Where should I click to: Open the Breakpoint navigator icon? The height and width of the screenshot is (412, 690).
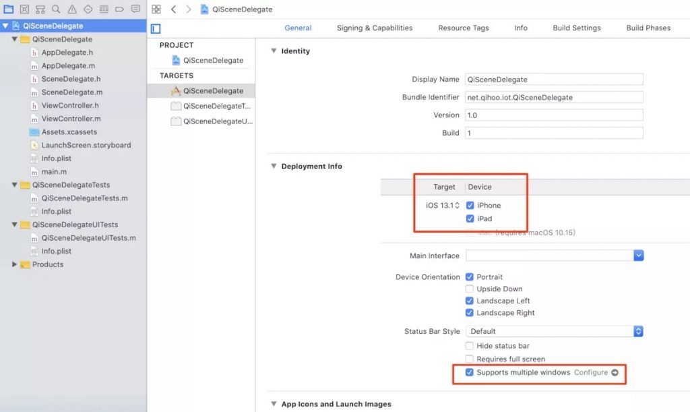tap(120, 9)
